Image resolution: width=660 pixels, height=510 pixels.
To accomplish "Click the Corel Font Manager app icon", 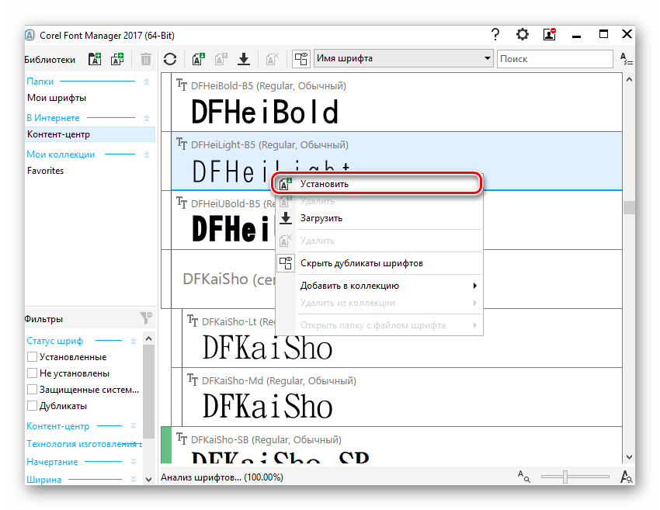I will point(30,36).
